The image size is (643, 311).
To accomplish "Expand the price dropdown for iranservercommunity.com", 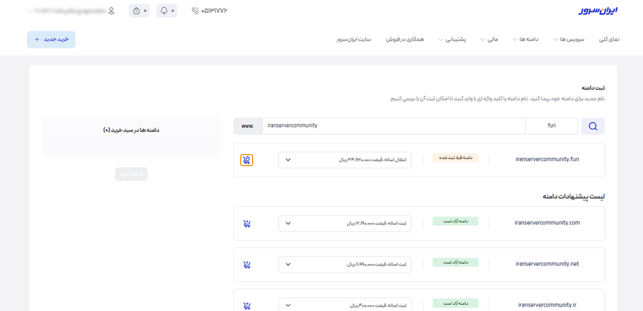I will tap(344, 223).
